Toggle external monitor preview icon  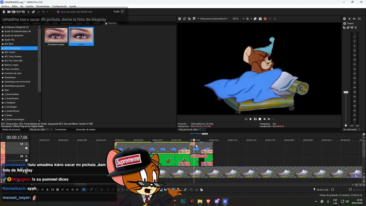point(184,19)
